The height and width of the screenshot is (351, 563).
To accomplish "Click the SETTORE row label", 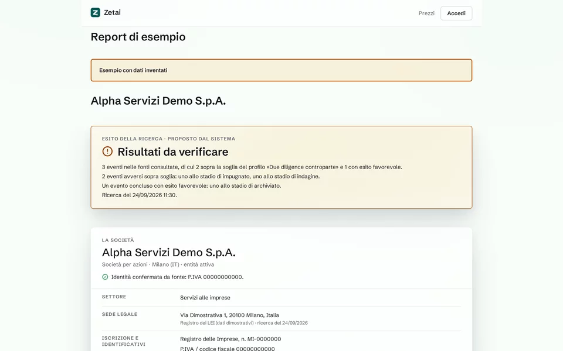I will coord(114,297).
